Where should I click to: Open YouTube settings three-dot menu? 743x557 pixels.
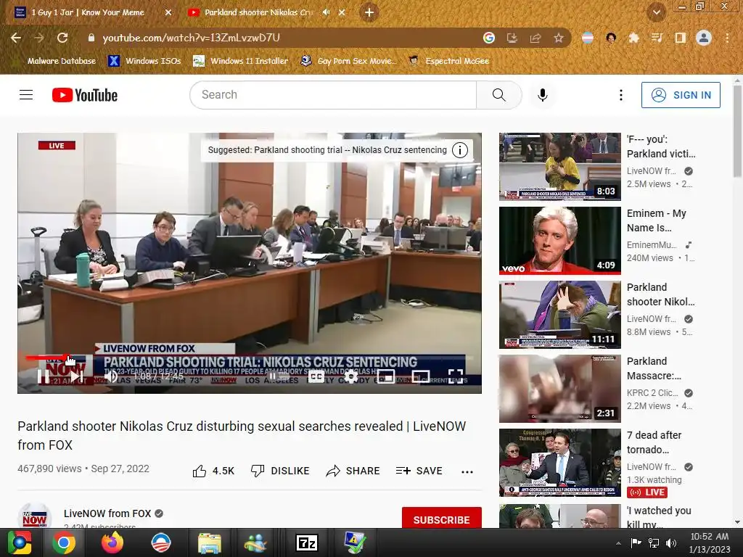[x=621, y=95]
